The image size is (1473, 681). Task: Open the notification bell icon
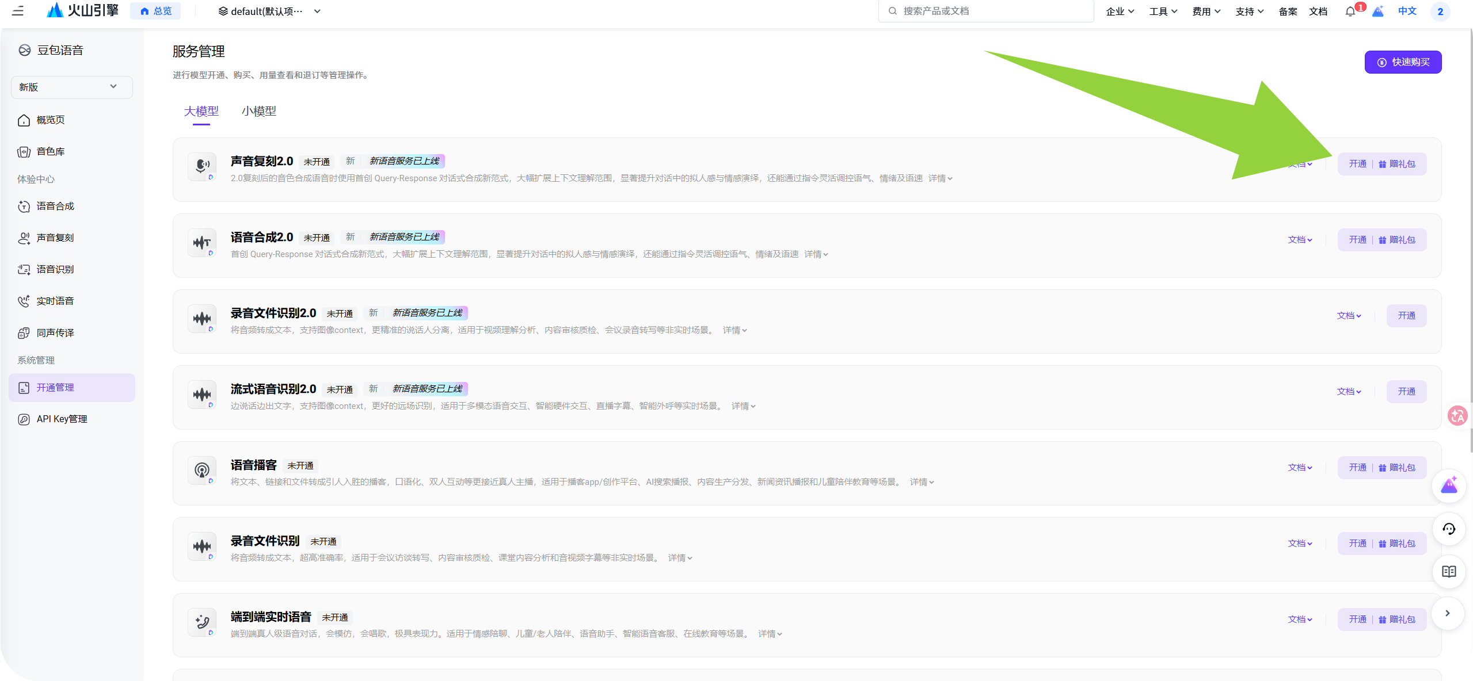point(1350,12)
